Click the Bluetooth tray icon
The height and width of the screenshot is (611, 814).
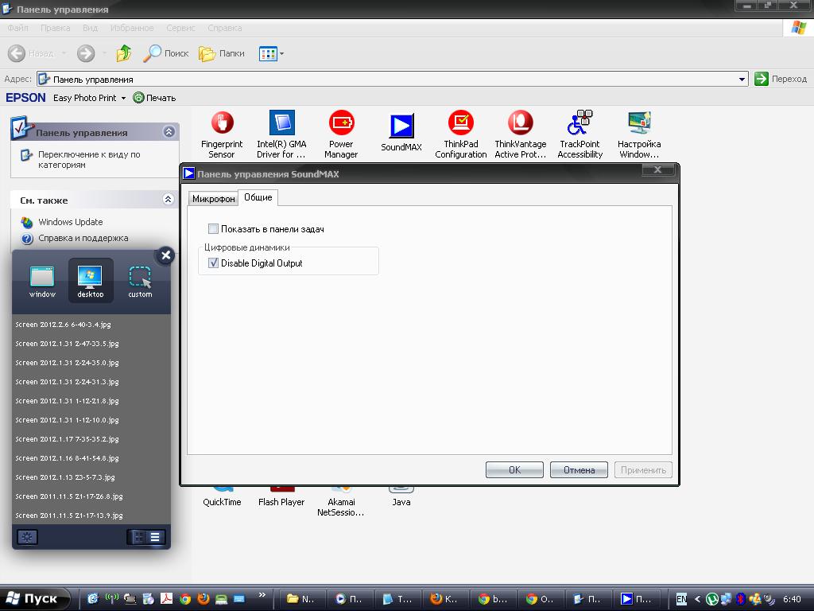(740, 599)
